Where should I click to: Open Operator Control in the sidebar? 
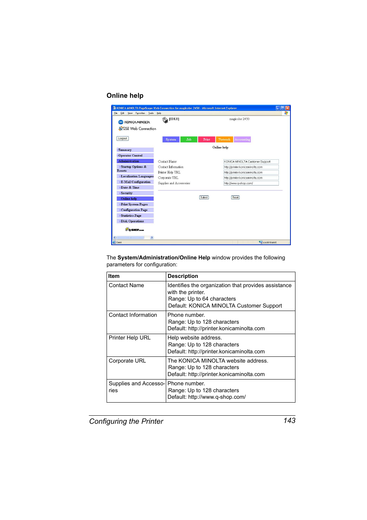point(135,155)
